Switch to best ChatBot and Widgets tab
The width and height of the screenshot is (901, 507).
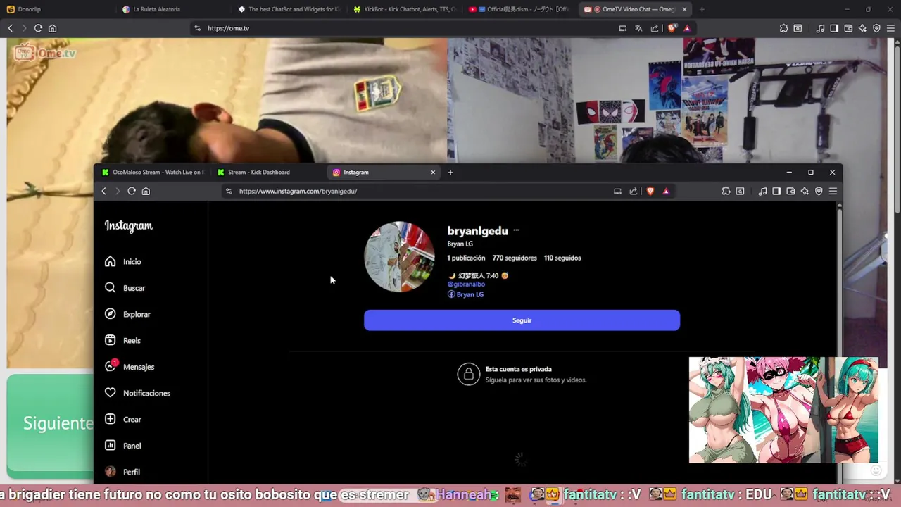[289, 9]
